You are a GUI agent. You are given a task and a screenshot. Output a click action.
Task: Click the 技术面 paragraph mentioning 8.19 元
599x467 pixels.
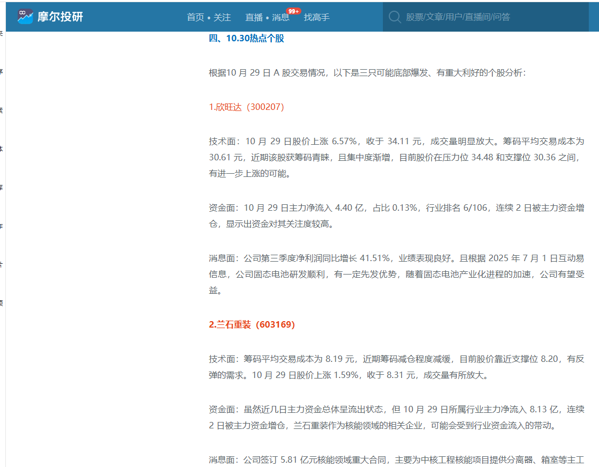click(x=396, y=367)
